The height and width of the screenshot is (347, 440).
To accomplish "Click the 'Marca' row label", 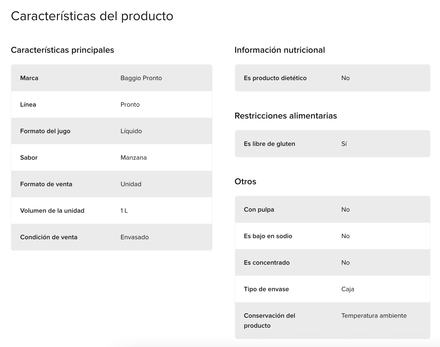I will pyautogui.click(x=29, y=78).
